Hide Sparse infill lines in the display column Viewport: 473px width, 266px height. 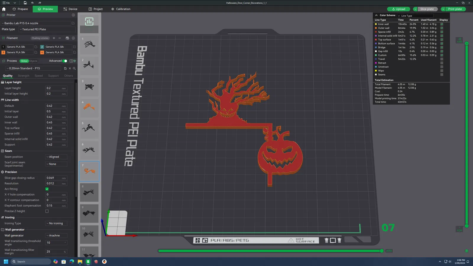[442, 32]
